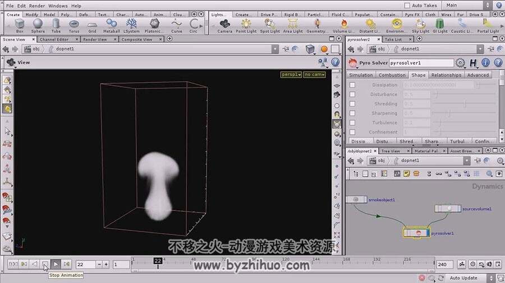Add a GI Light
Screen dimensions: 505x283
coord(440,26)
